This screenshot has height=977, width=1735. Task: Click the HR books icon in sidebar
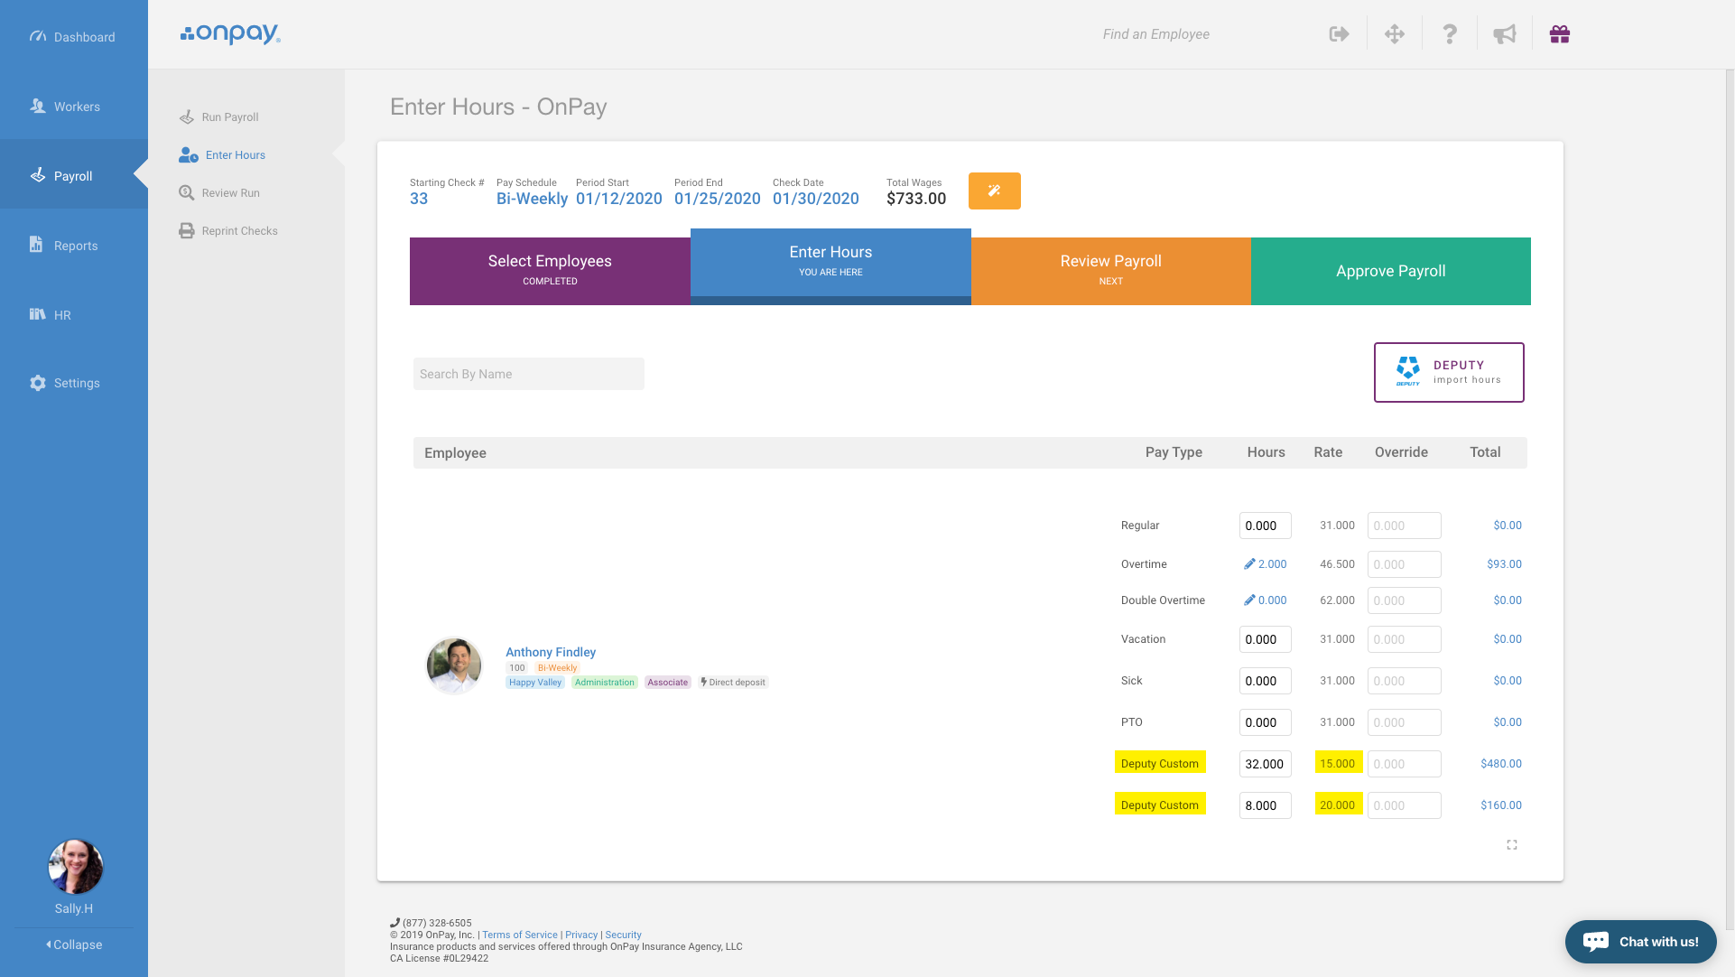(x=38, y=314)
